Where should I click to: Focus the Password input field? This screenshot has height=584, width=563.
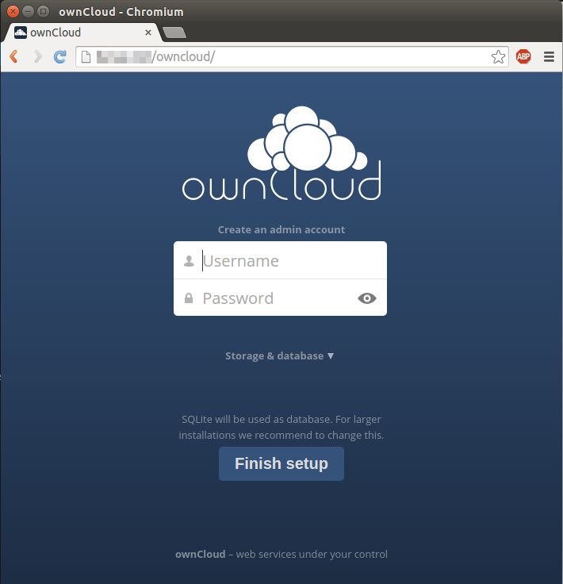(280, 298)
